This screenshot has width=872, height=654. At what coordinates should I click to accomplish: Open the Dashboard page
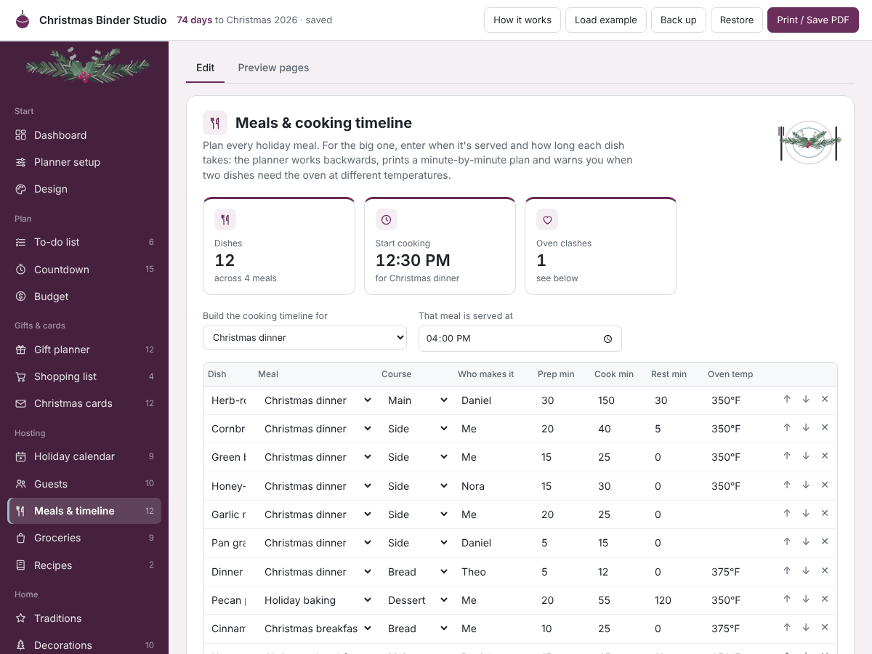click(84, 135)
